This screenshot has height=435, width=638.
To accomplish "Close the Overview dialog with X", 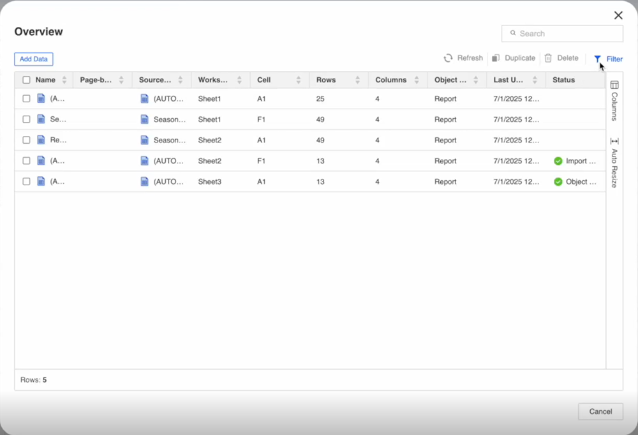I will 618,15.
